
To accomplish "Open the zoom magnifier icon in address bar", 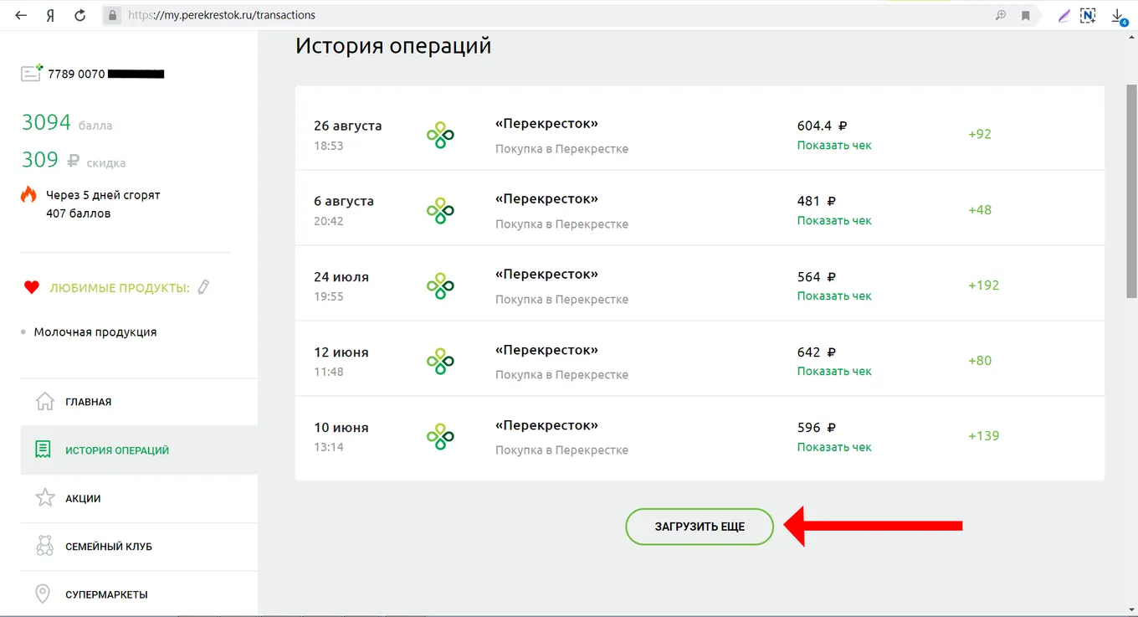I will click(x=1000, y=15).
